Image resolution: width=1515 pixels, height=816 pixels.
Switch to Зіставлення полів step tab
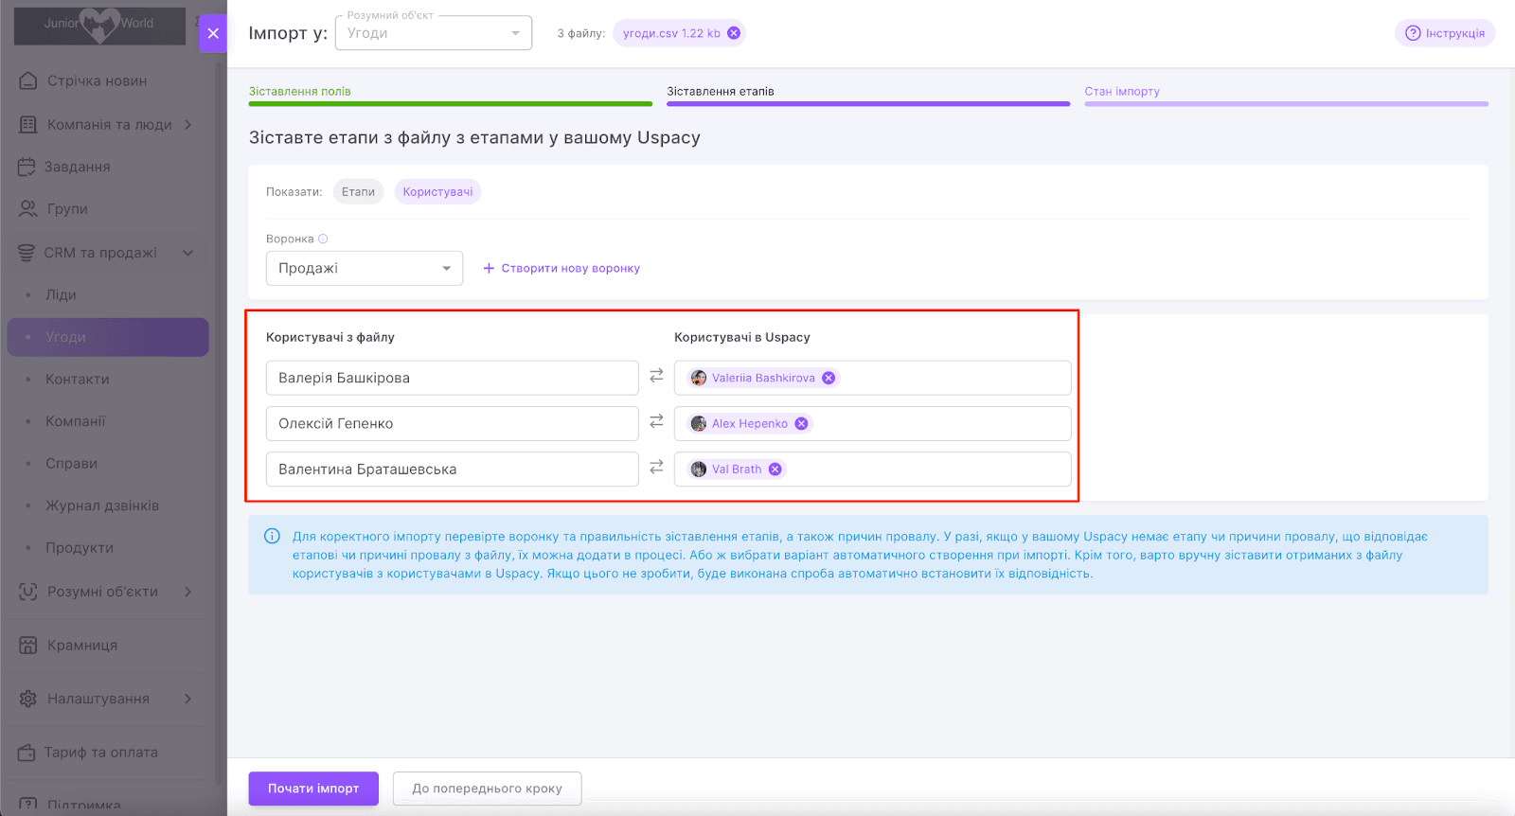tap(300, 92)
